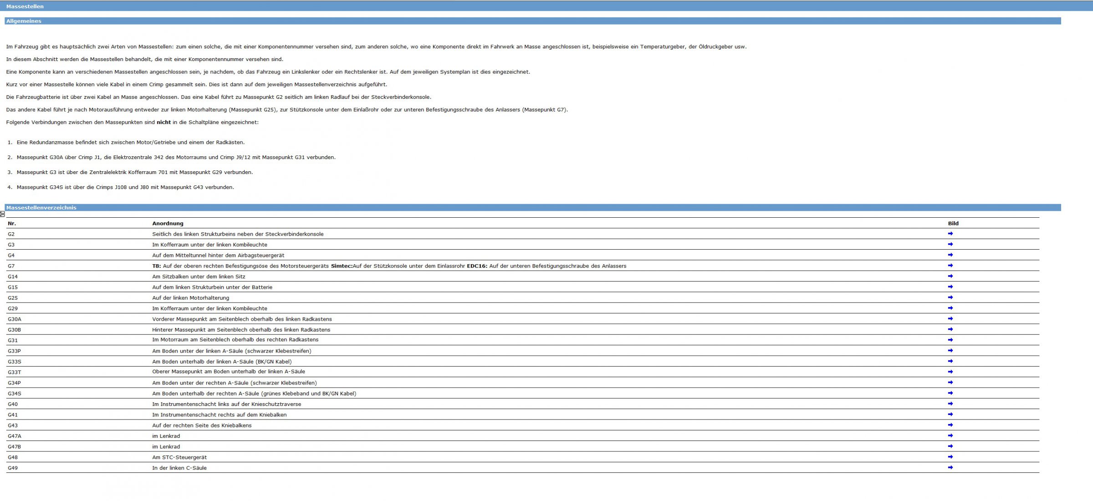View the picture for G34P

coord(950,383)
